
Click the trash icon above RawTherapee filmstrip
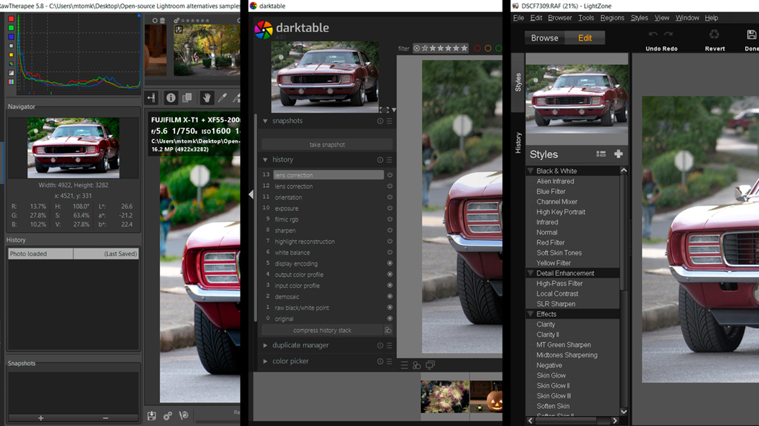tap(162, 21)
